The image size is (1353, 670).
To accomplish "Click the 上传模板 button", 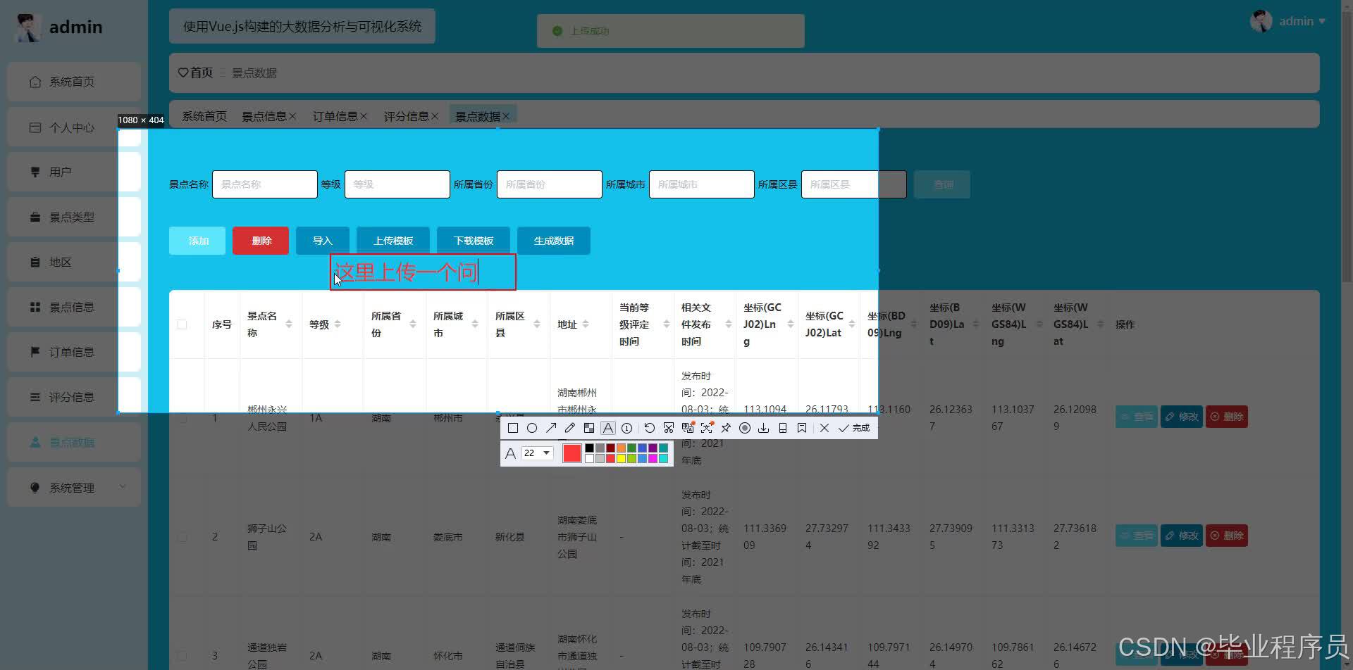I will [x=393, y=241].
